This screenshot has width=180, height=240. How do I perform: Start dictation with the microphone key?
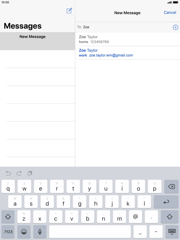coord(40,232)
